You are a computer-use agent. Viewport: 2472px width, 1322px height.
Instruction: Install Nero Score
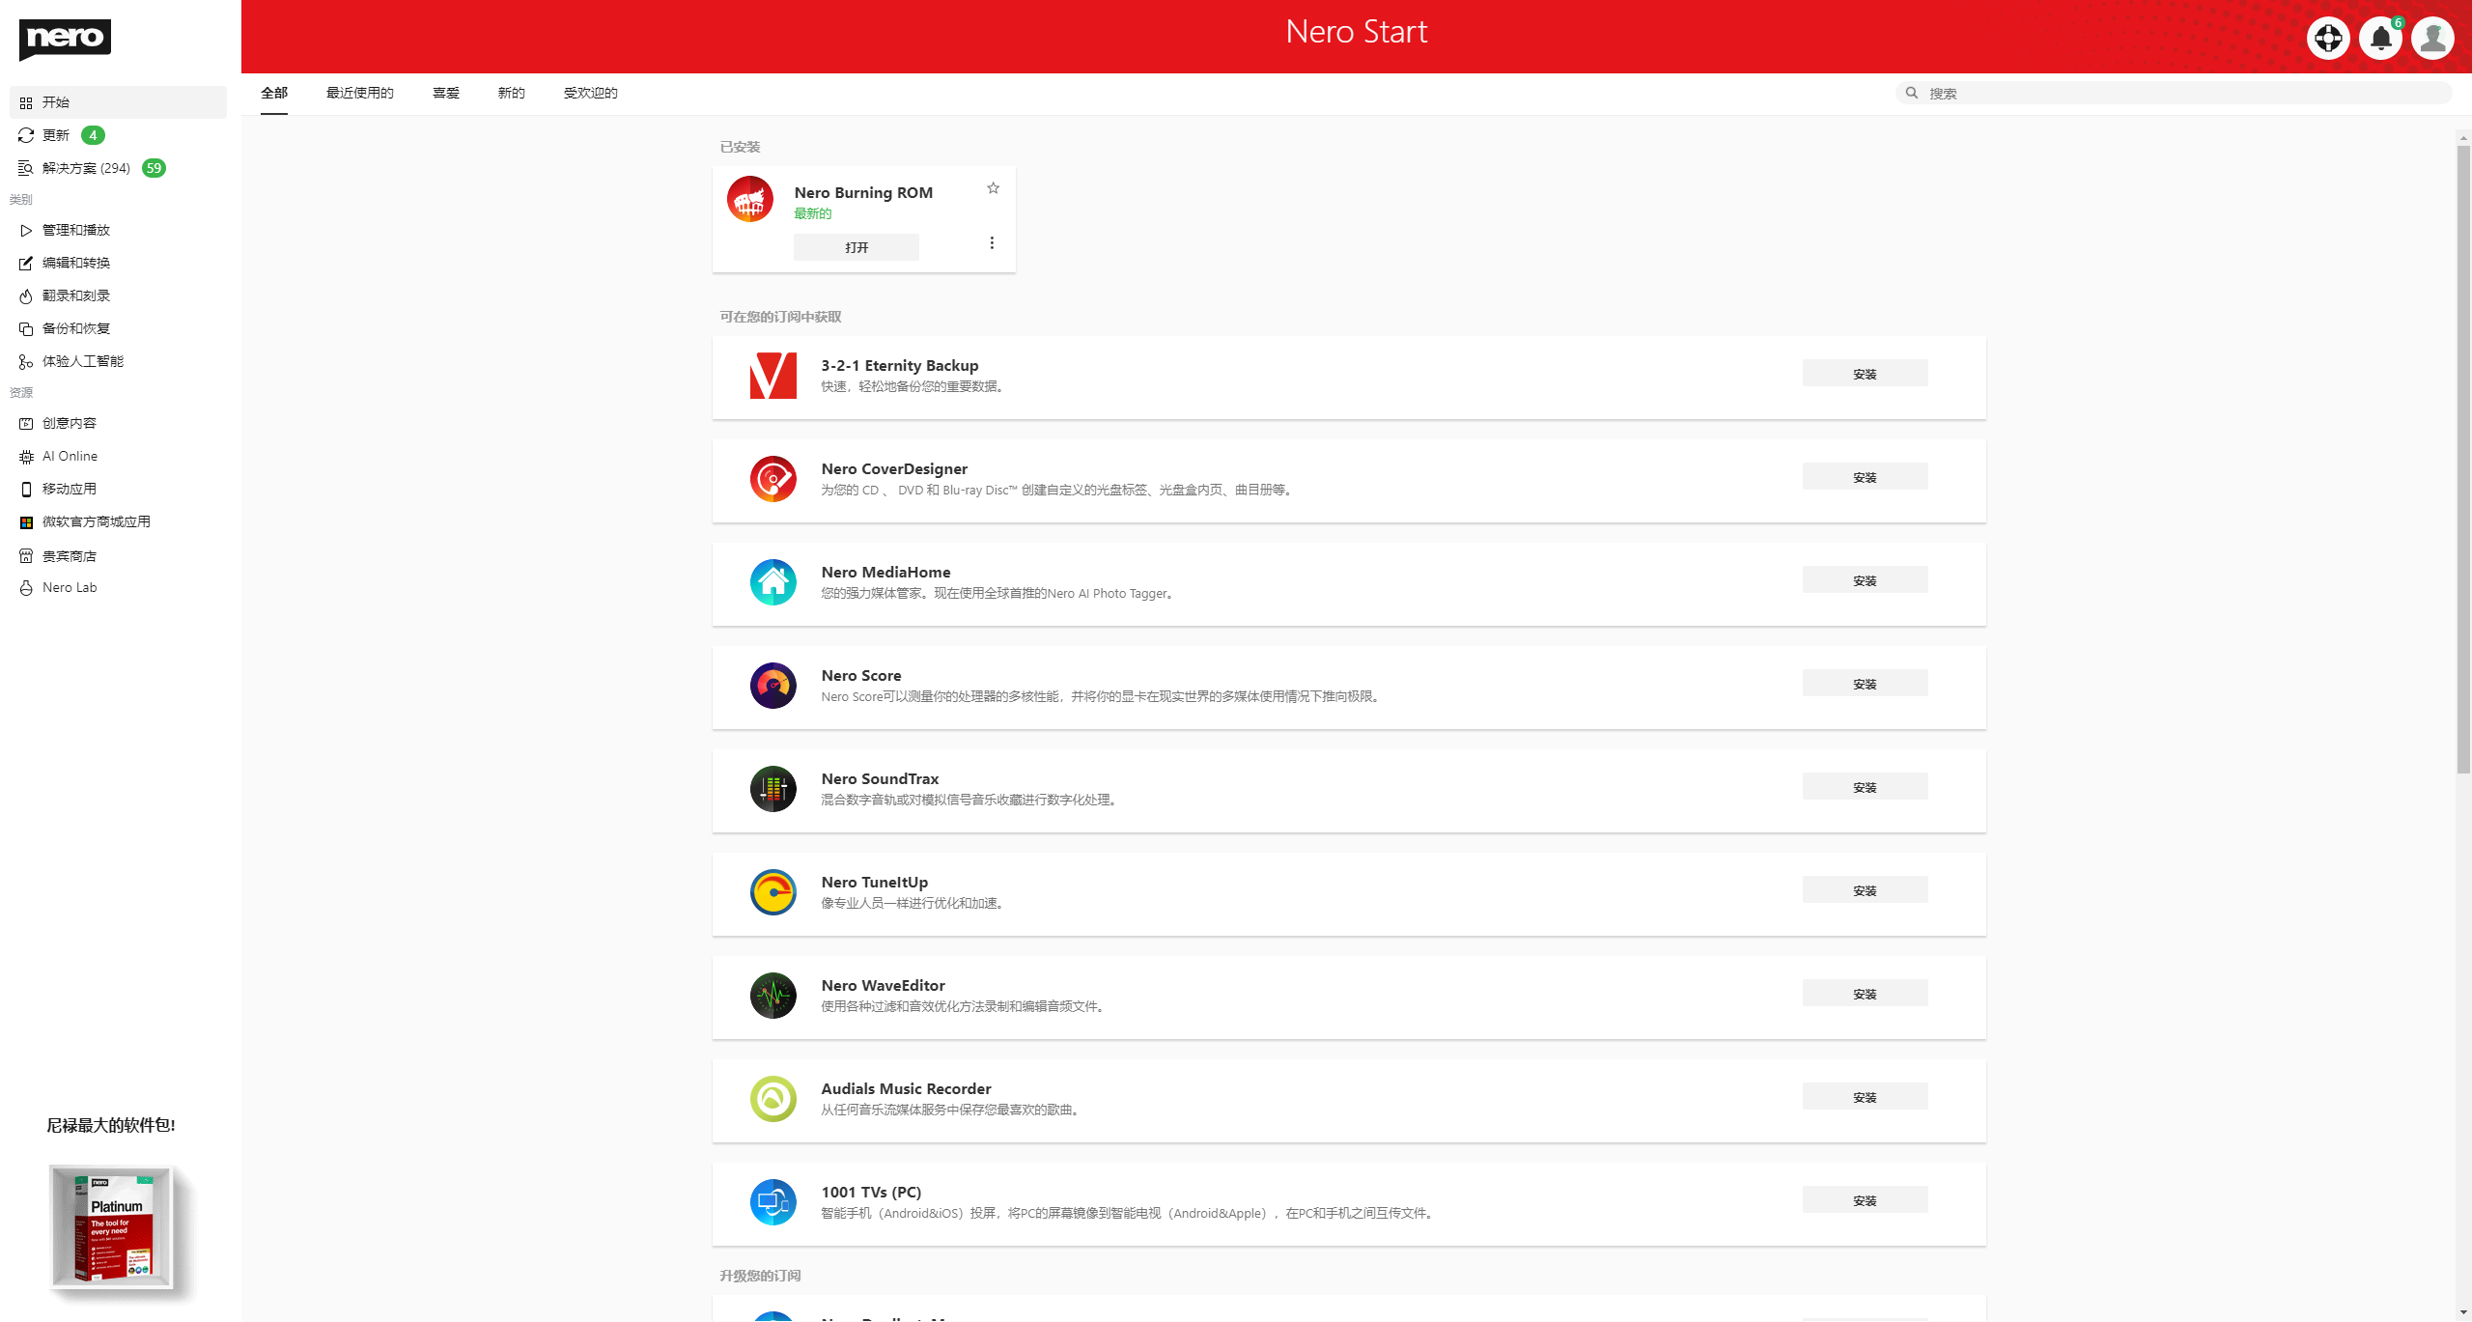(x=1865, y=684)
